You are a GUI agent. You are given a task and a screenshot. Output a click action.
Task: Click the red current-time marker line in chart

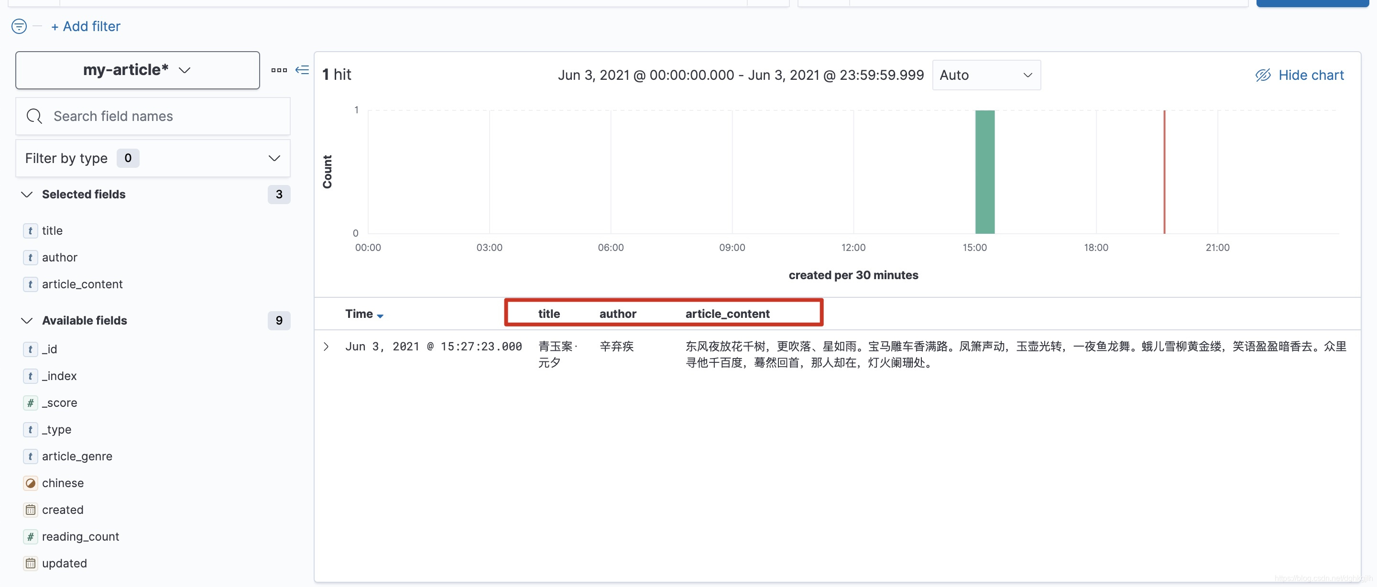pos(1164,172)
